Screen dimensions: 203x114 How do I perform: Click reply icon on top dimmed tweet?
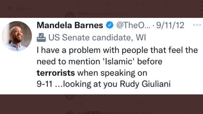tap(79, 4)
